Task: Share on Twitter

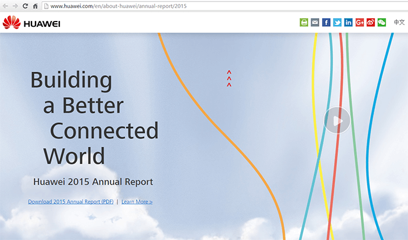Action: pos(337,22)
